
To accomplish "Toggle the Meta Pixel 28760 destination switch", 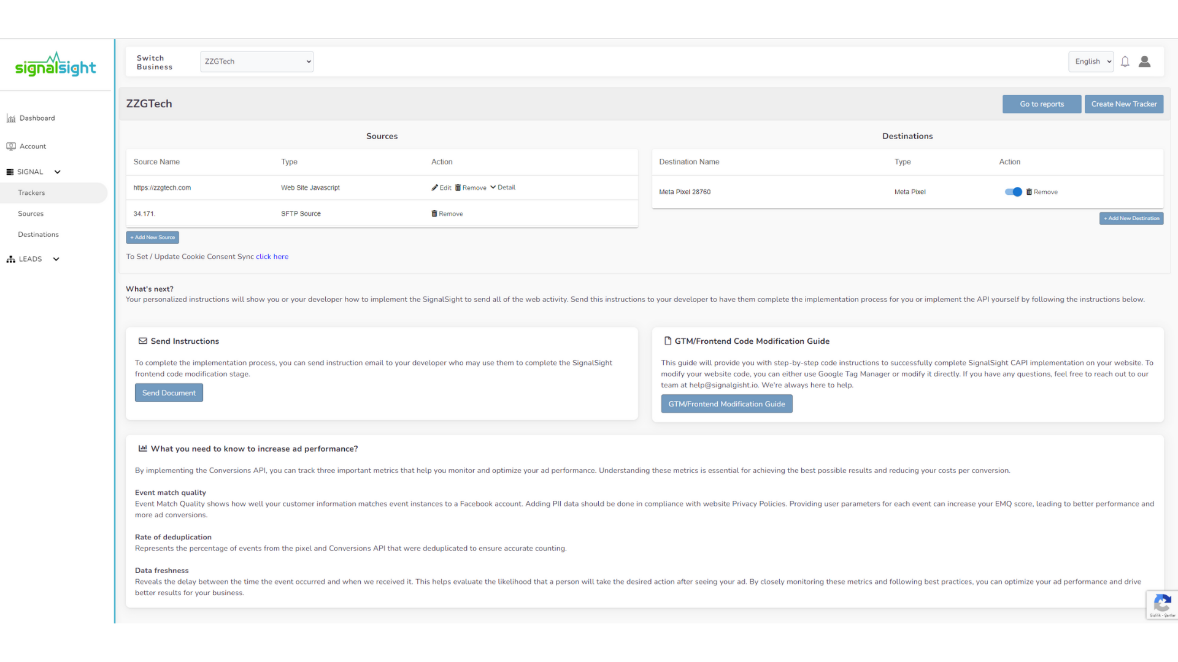I will click(x=1013, y=192).
